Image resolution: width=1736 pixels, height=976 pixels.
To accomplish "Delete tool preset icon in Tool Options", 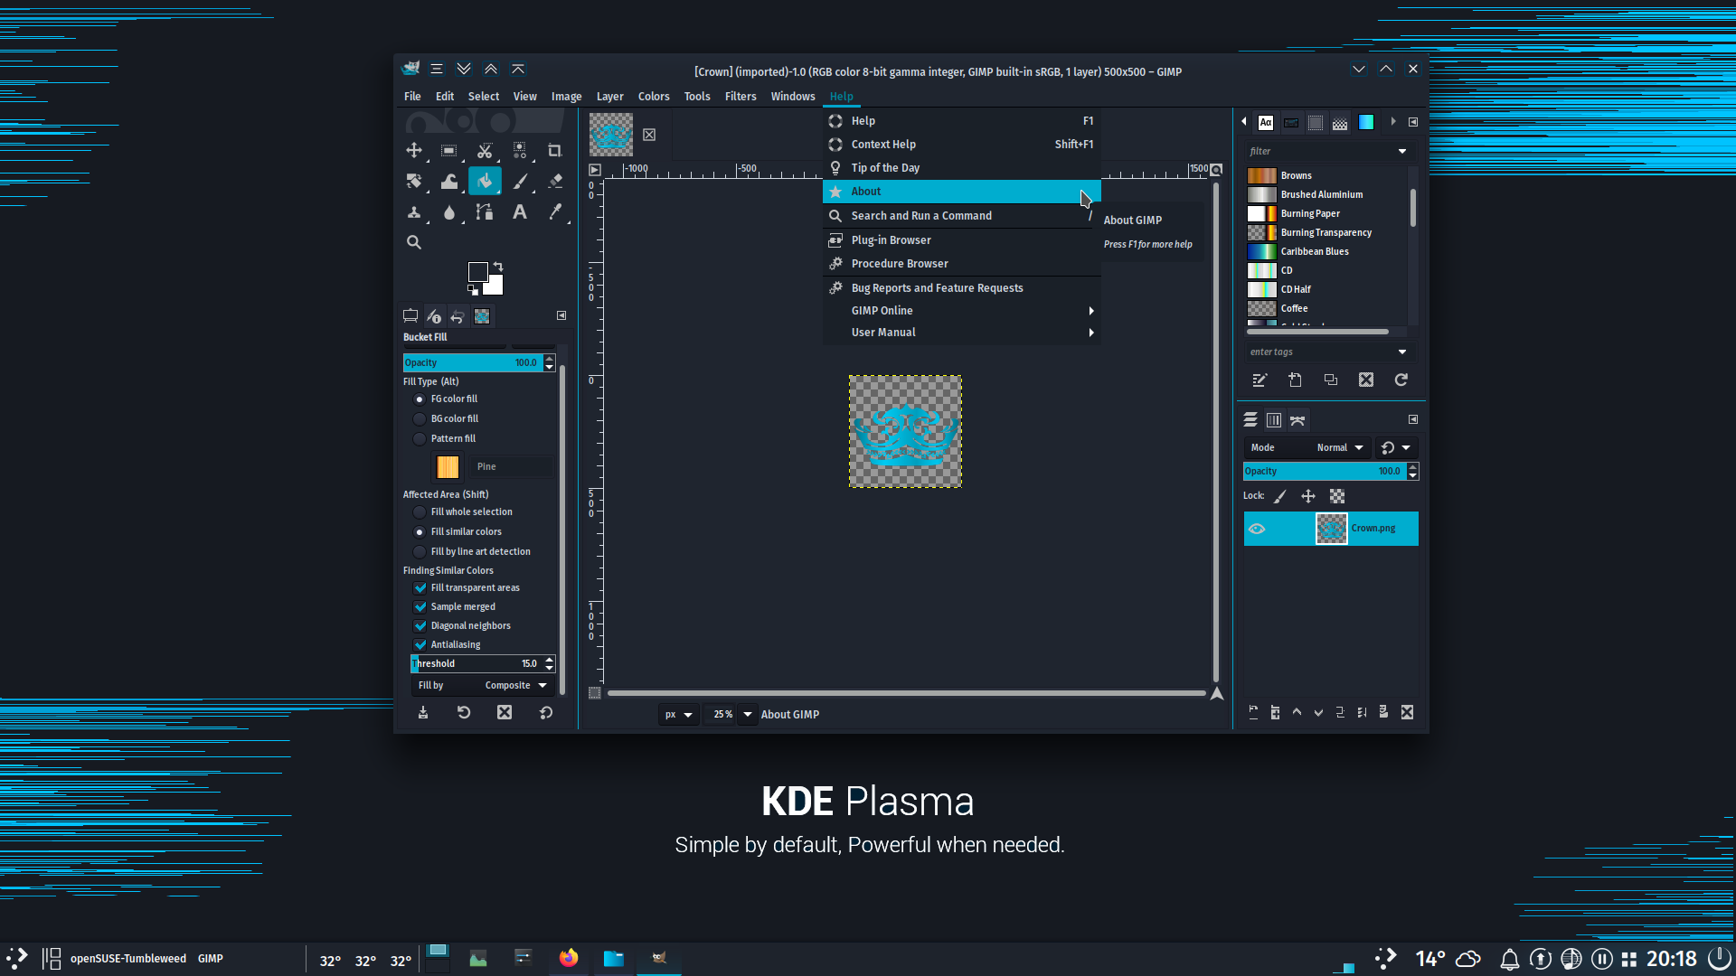I will [505, 712].
